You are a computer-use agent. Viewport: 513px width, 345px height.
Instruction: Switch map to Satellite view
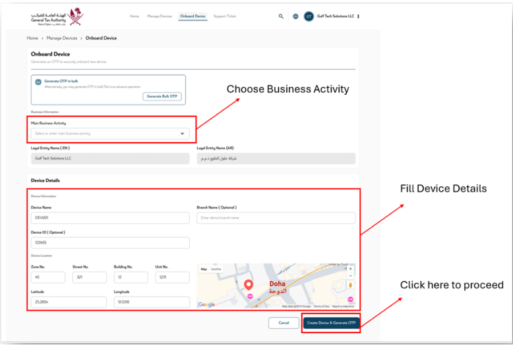[x=216, y=269]
